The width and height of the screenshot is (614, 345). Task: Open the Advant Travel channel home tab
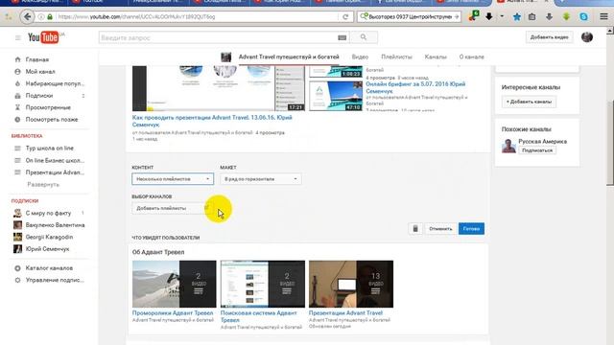point(289,57)
